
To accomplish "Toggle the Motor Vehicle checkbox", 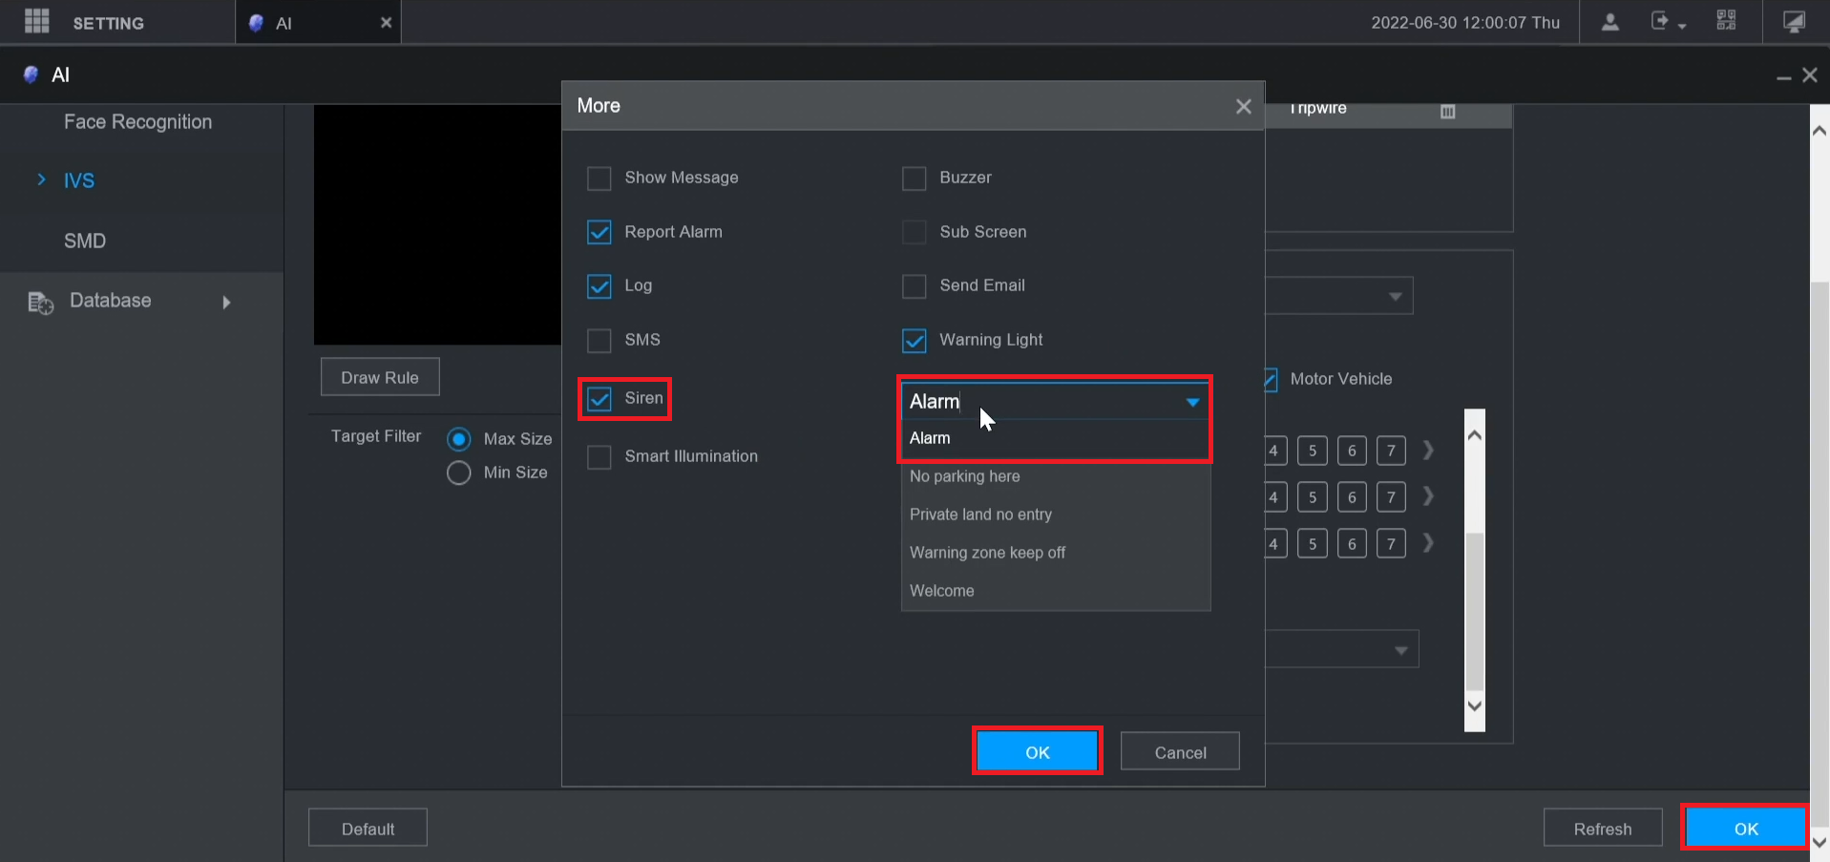I will pyautogui.click(x=1271, y=380).
